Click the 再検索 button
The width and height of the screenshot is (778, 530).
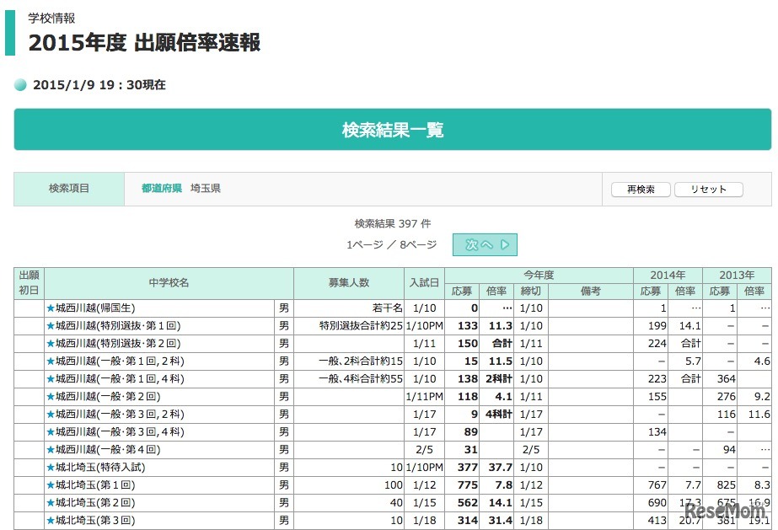[640, 190]
